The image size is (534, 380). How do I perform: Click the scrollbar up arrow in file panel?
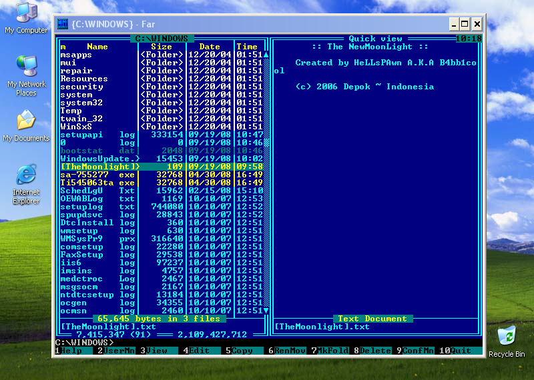tap(266, 55)
